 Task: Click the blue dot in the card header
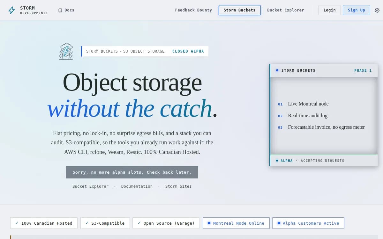[x=277, y=70]
